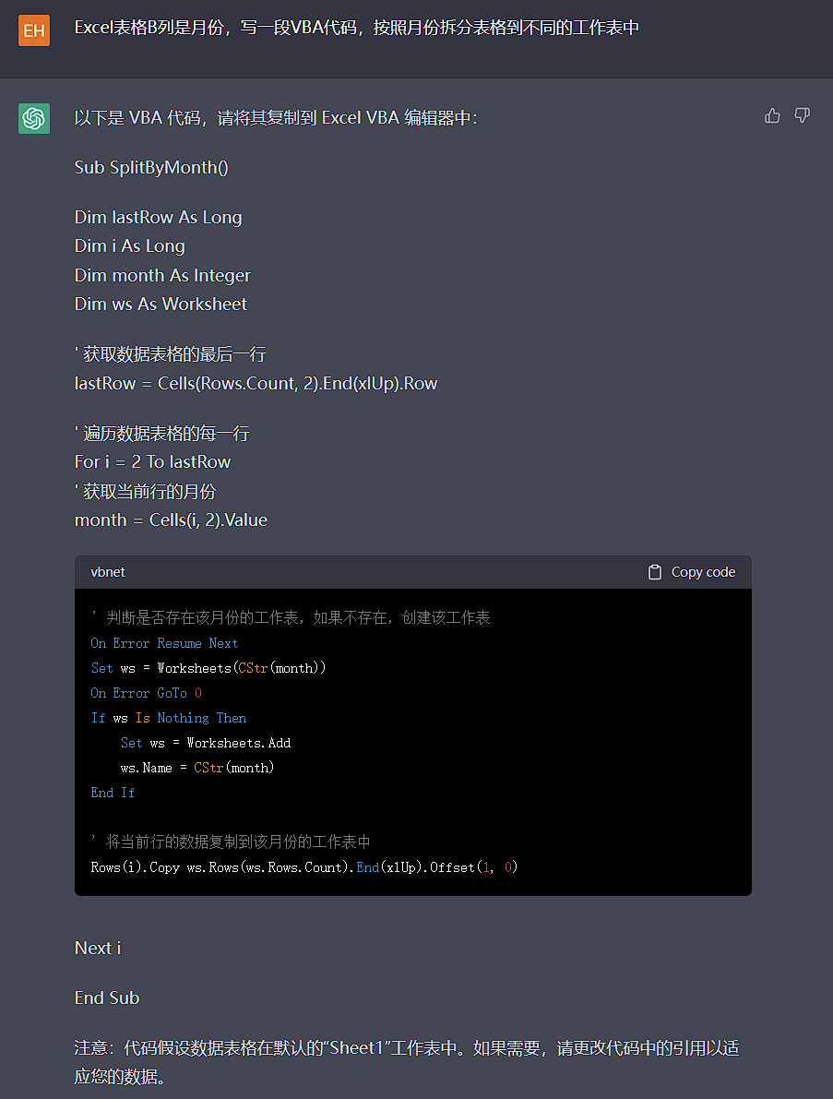Click the 'Next i' text line

(x=98, y=948)
